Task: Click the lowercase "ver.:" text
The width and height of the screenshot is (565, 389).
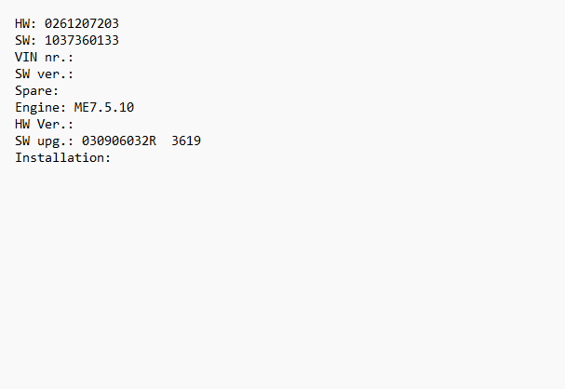Action: point(56,74)
